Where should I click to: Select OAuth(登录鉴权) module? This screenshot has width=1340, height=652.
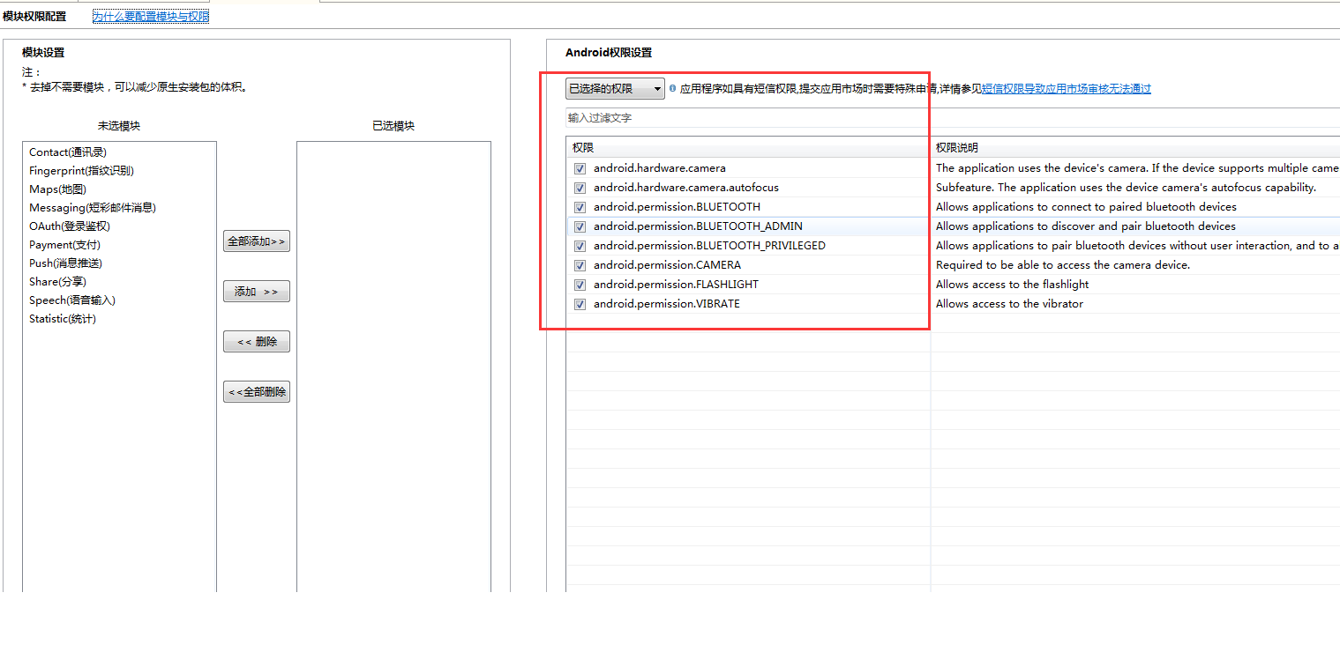[70, 226]
